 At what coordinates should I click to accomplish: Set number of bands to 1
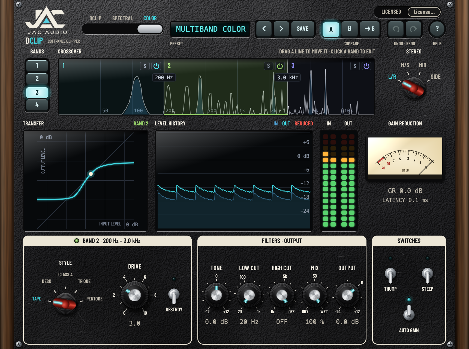(x=37, y=65)
